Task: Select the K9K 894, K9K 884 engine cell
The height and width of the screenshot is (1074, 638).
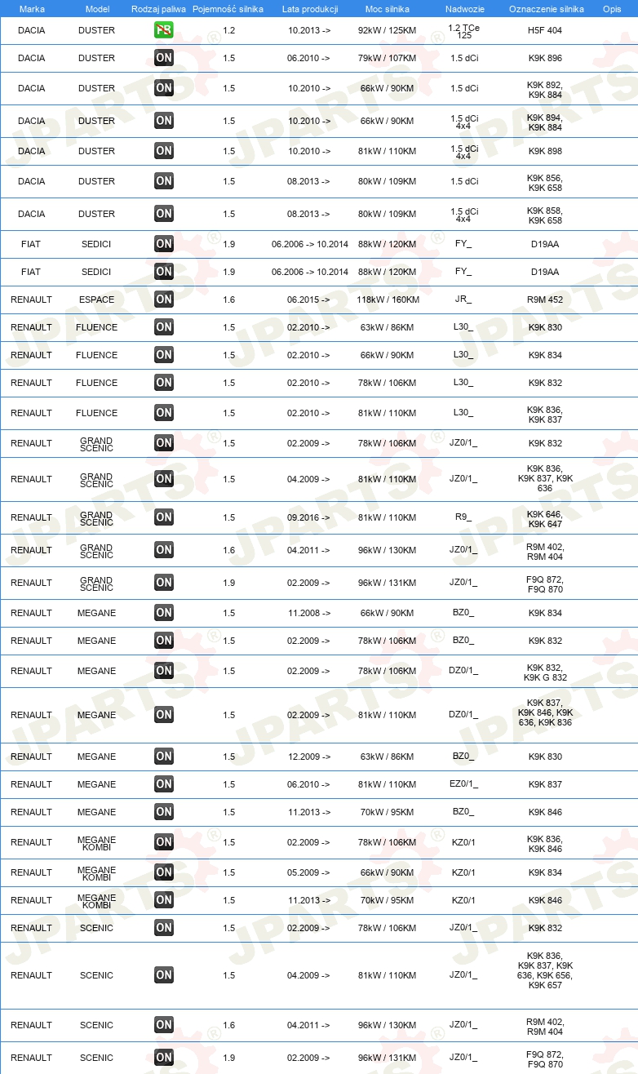Action: 545,122
